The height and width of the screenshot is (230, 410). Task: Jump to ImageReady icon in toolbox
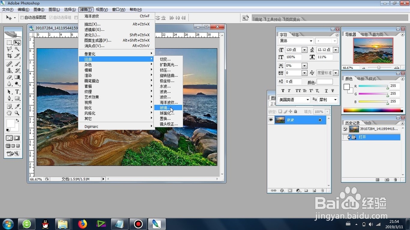[x=13, y=153]
